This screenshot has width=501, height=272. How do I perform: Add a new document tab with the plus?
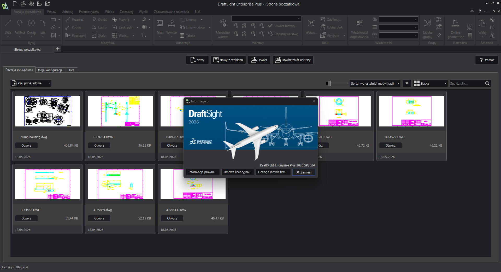coord(58,49)
